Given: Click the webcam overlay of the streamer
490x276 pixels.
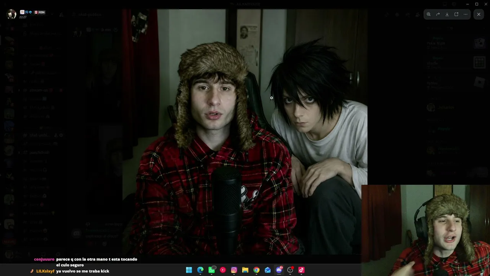Looking at the screenshot, I should (426, 230).
